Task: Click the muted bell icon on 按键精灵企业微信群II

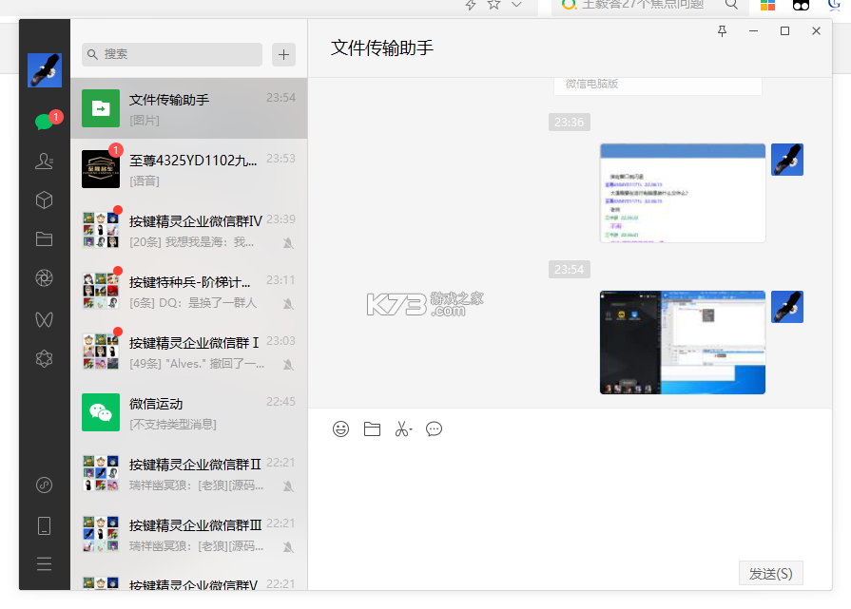Action: pos(288,485)
